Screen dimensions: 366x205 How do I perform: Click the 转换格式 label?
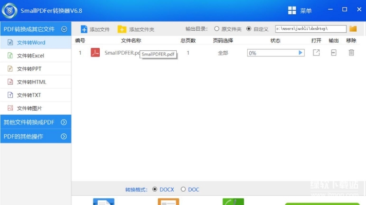(136, 190)
